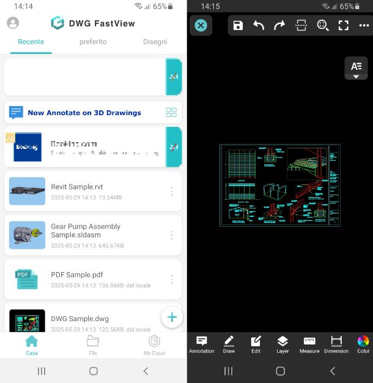Open the Layer manager
The image size is (373, 383).
click(x=283, y=344)
